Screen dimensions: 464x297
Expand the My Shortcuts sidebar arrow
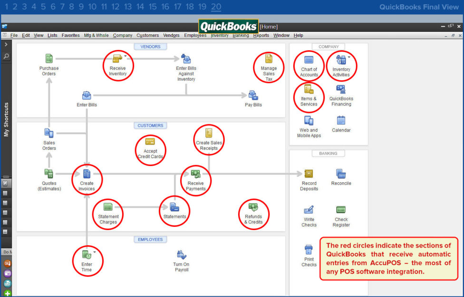6,44
